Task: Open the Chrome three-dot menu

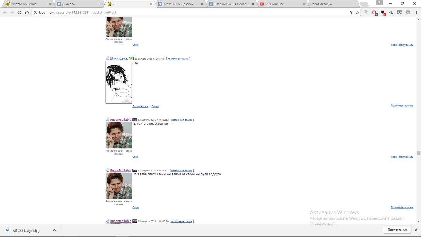Action: pyautogui.click(x=416, y=13)
